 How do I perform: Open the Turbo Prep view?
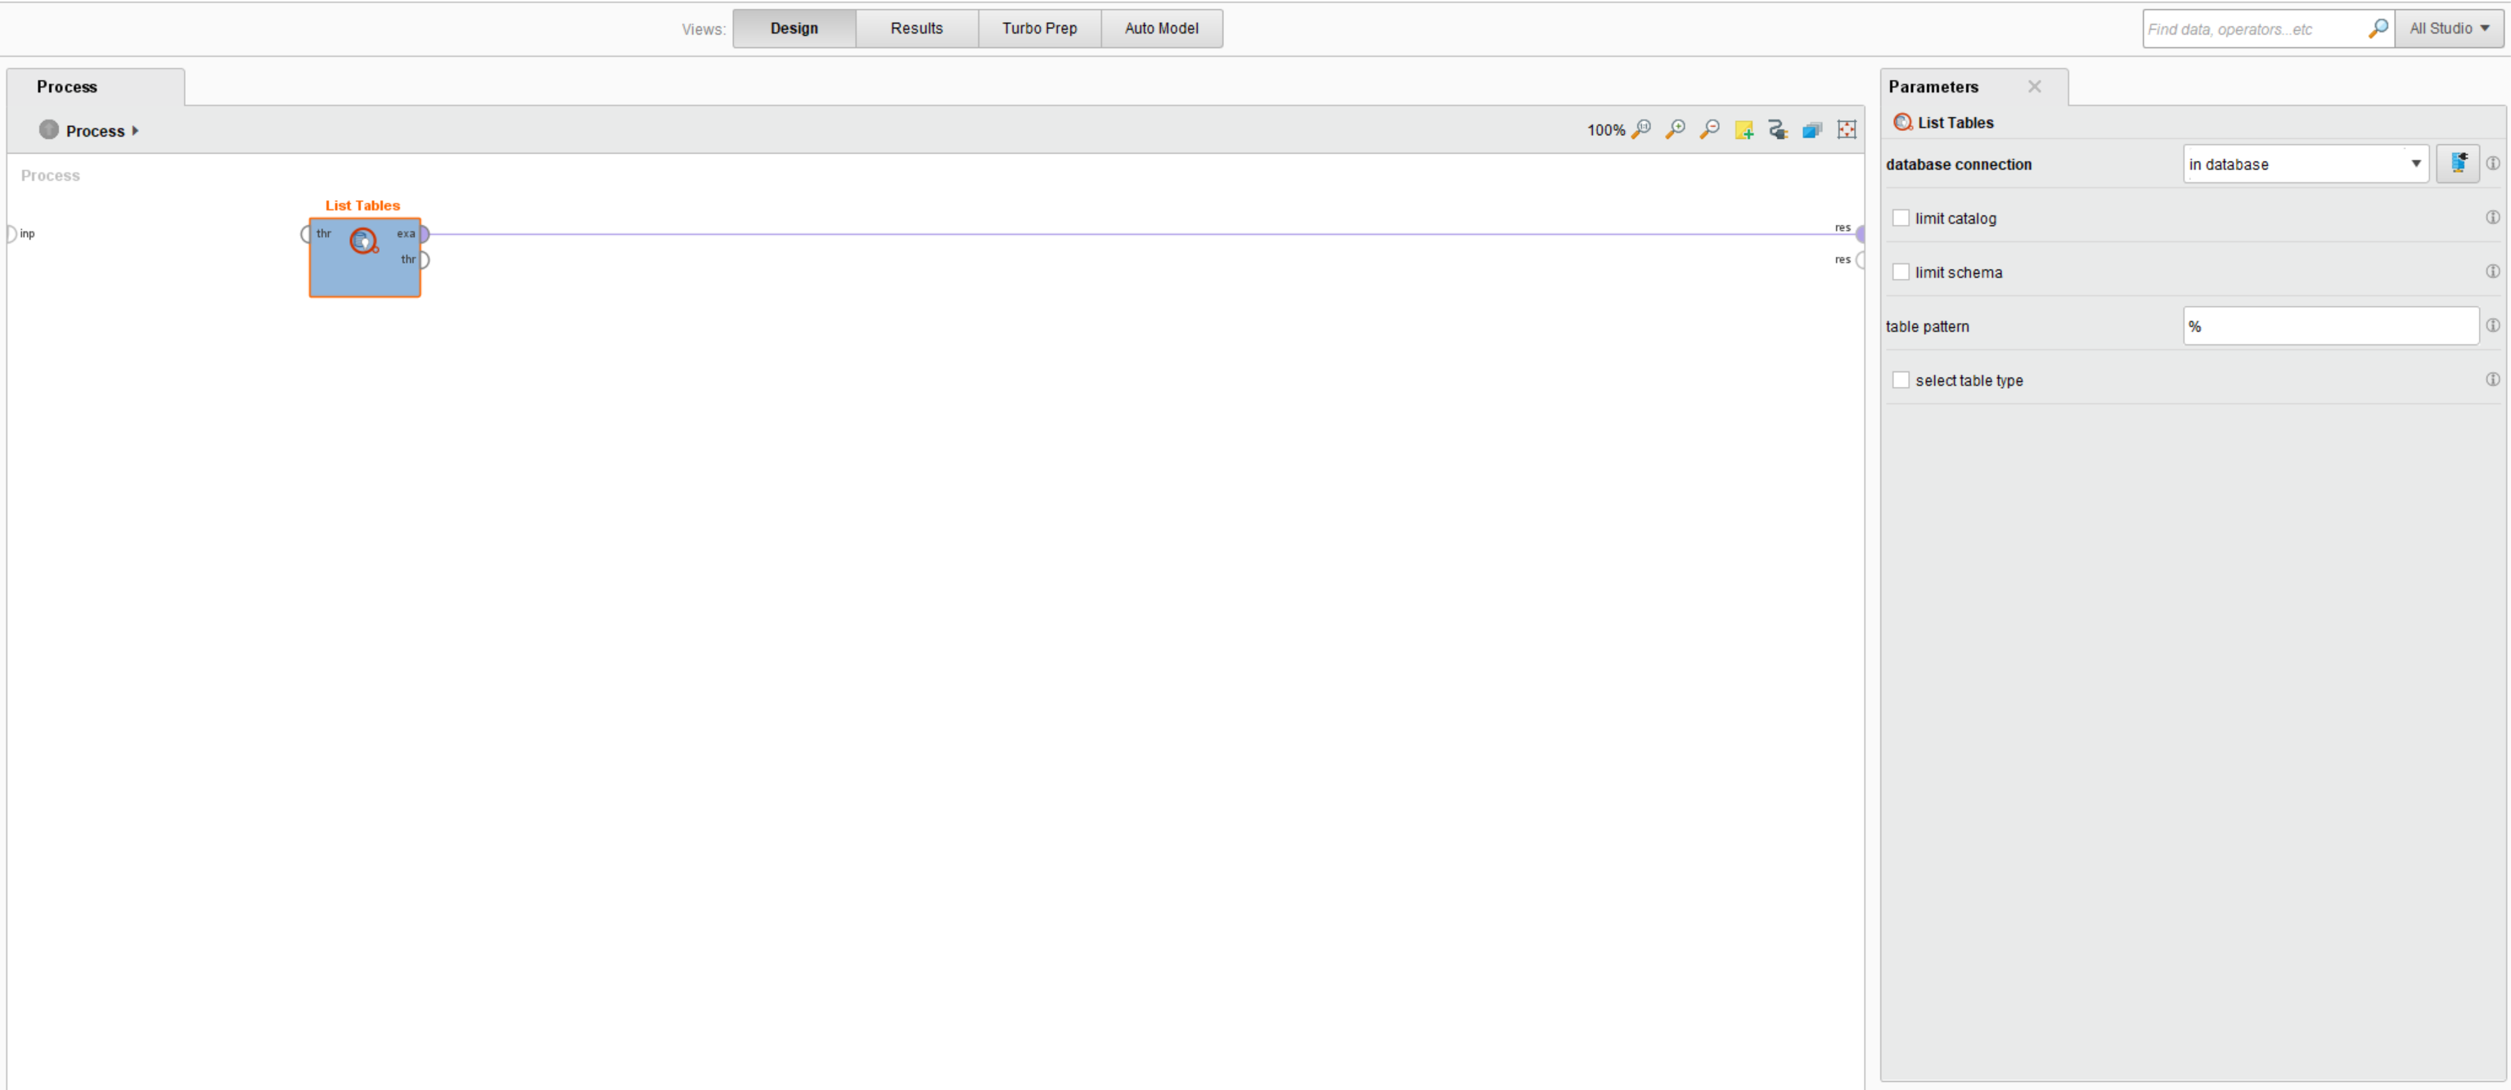[x=1040, y=29]
